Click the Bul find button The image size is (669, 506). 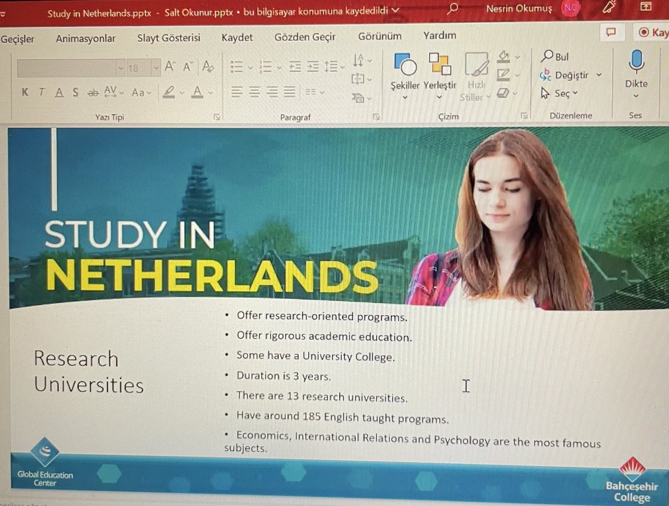tap(555, 57)
